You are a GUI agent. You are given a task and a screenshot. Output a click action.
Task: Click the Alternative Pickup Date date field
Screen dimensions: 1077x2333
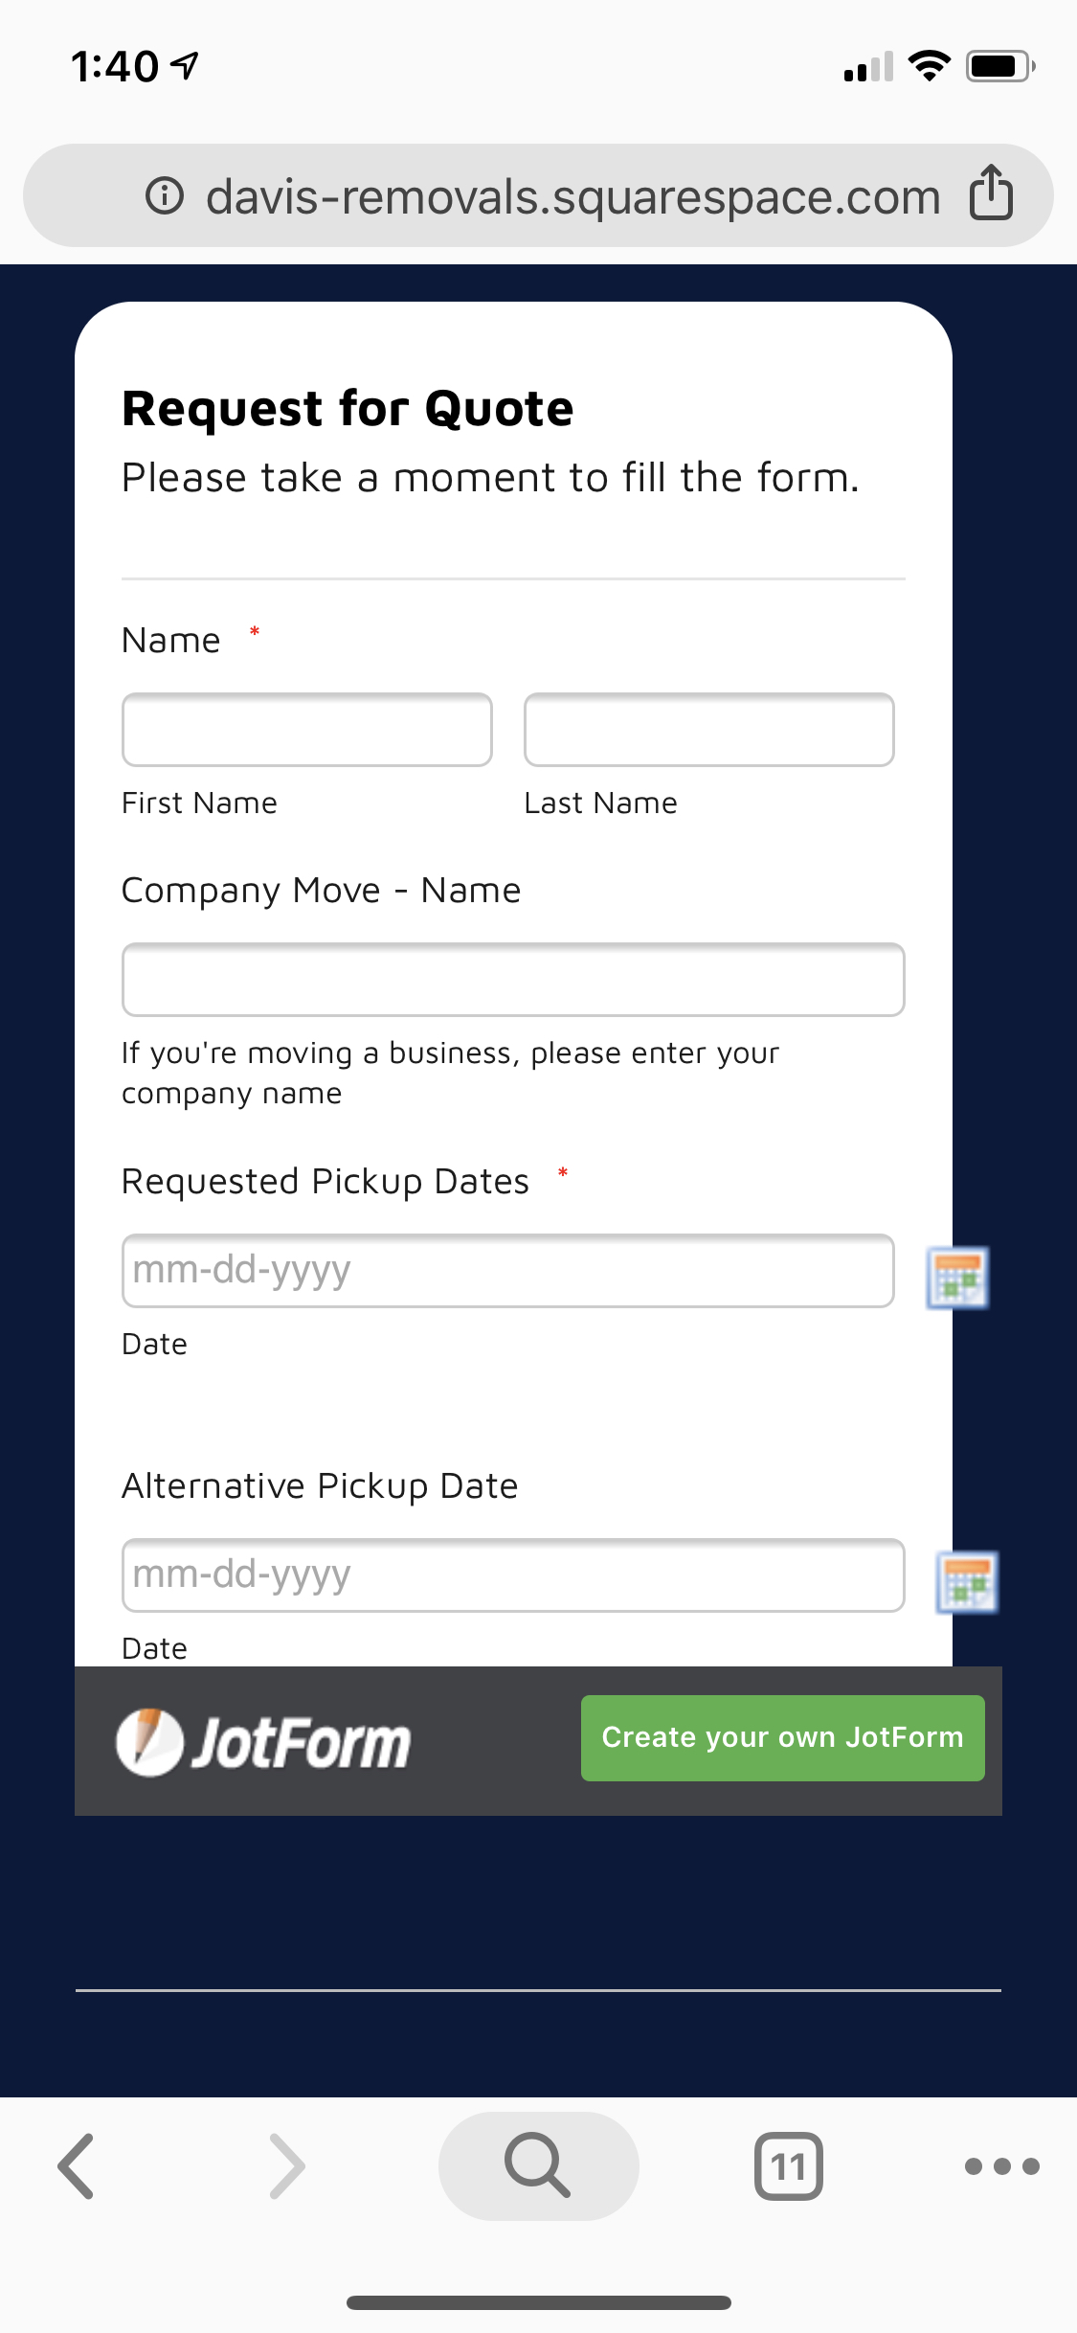pyautogui.click(x=513, y=1575)
